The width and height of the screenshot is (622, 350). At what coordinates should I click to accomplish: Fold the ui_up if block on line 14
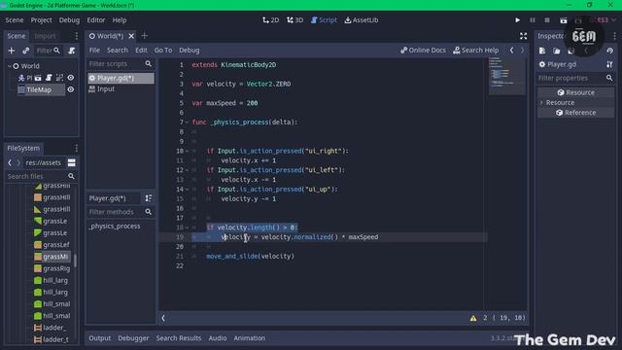[187, 190]
